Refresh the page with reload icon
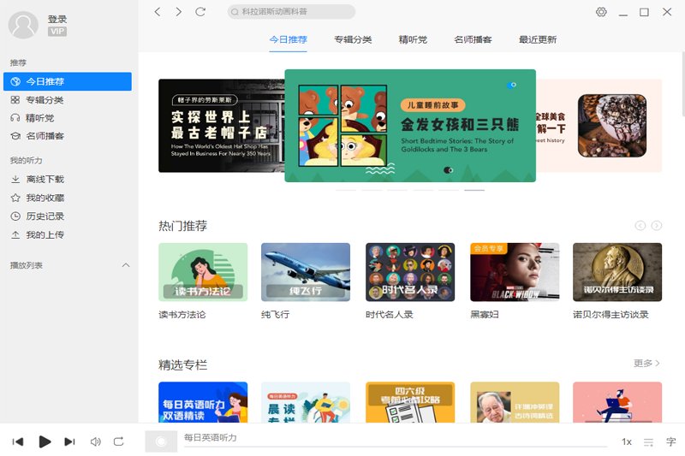The width and height of the screenshot is (685, 456). 200,12
